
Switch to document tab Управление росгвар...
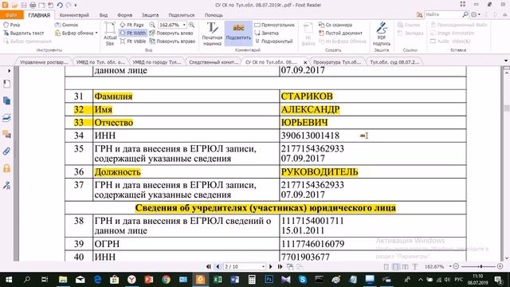(44, 62)
